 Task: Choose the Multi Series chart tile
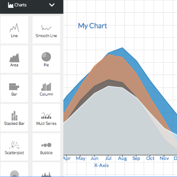coord(46,118)
